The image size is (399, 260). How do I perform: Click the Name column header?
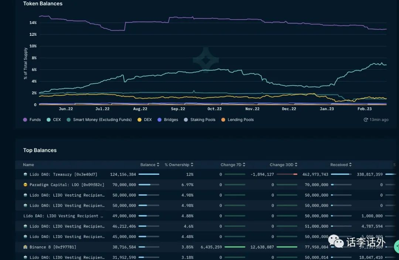point(28,165)
